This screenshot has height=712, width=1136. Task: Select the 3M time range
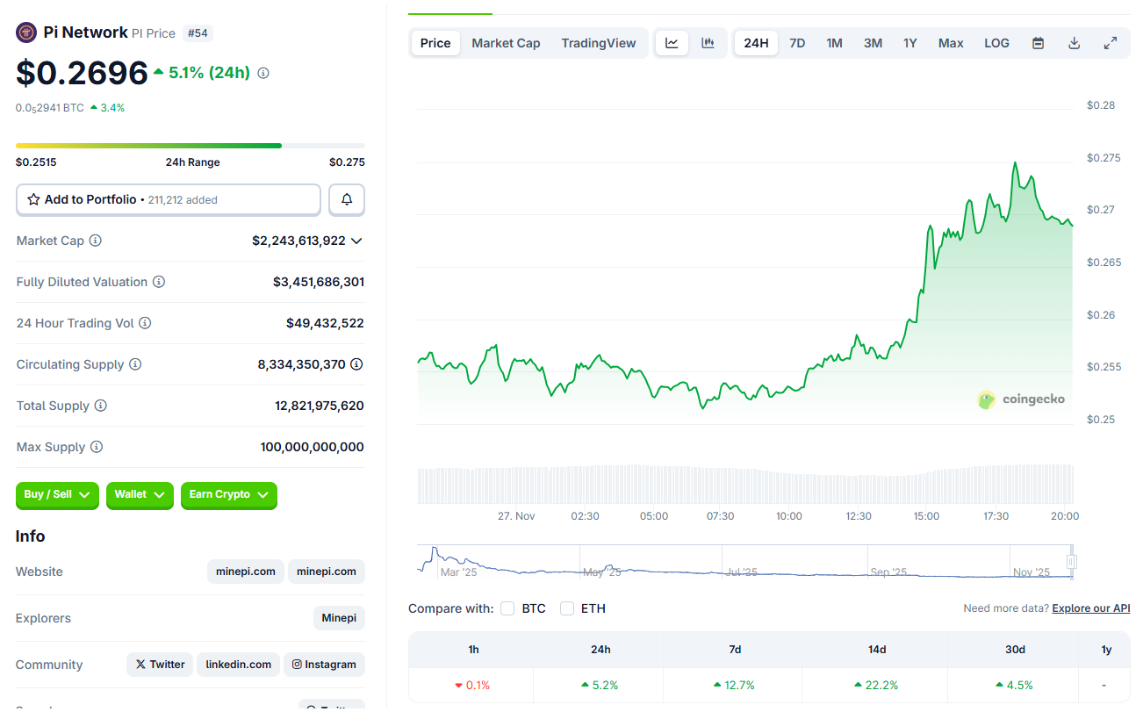[x=873, y=43]
